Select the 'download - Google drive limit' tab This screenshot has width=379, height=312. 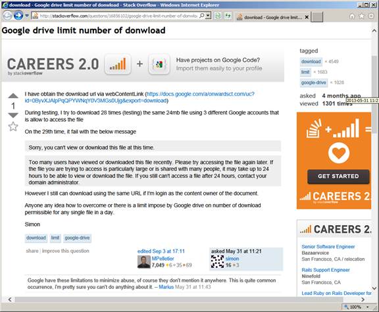[270, 17]
